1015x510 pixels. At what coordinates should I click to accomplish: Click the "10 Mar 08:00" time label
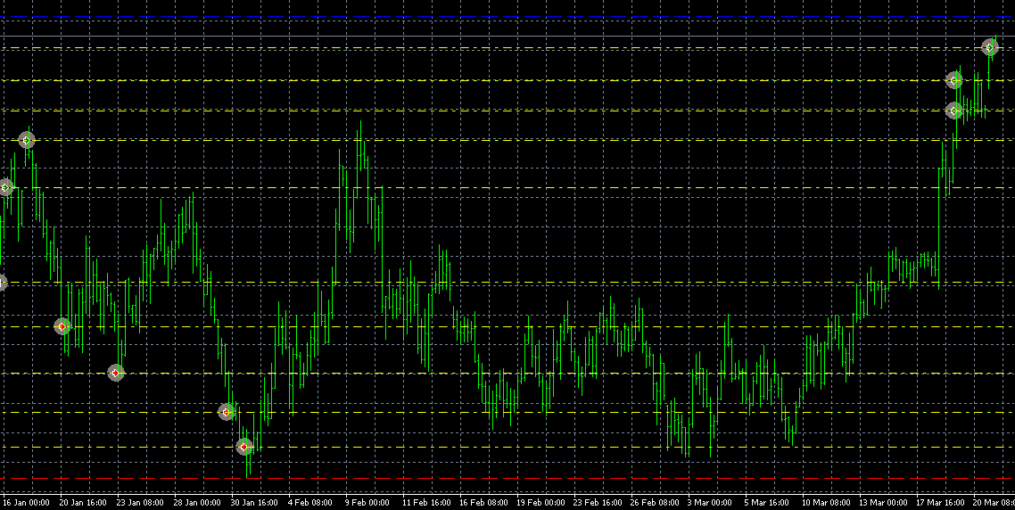(x=827, y=503)
